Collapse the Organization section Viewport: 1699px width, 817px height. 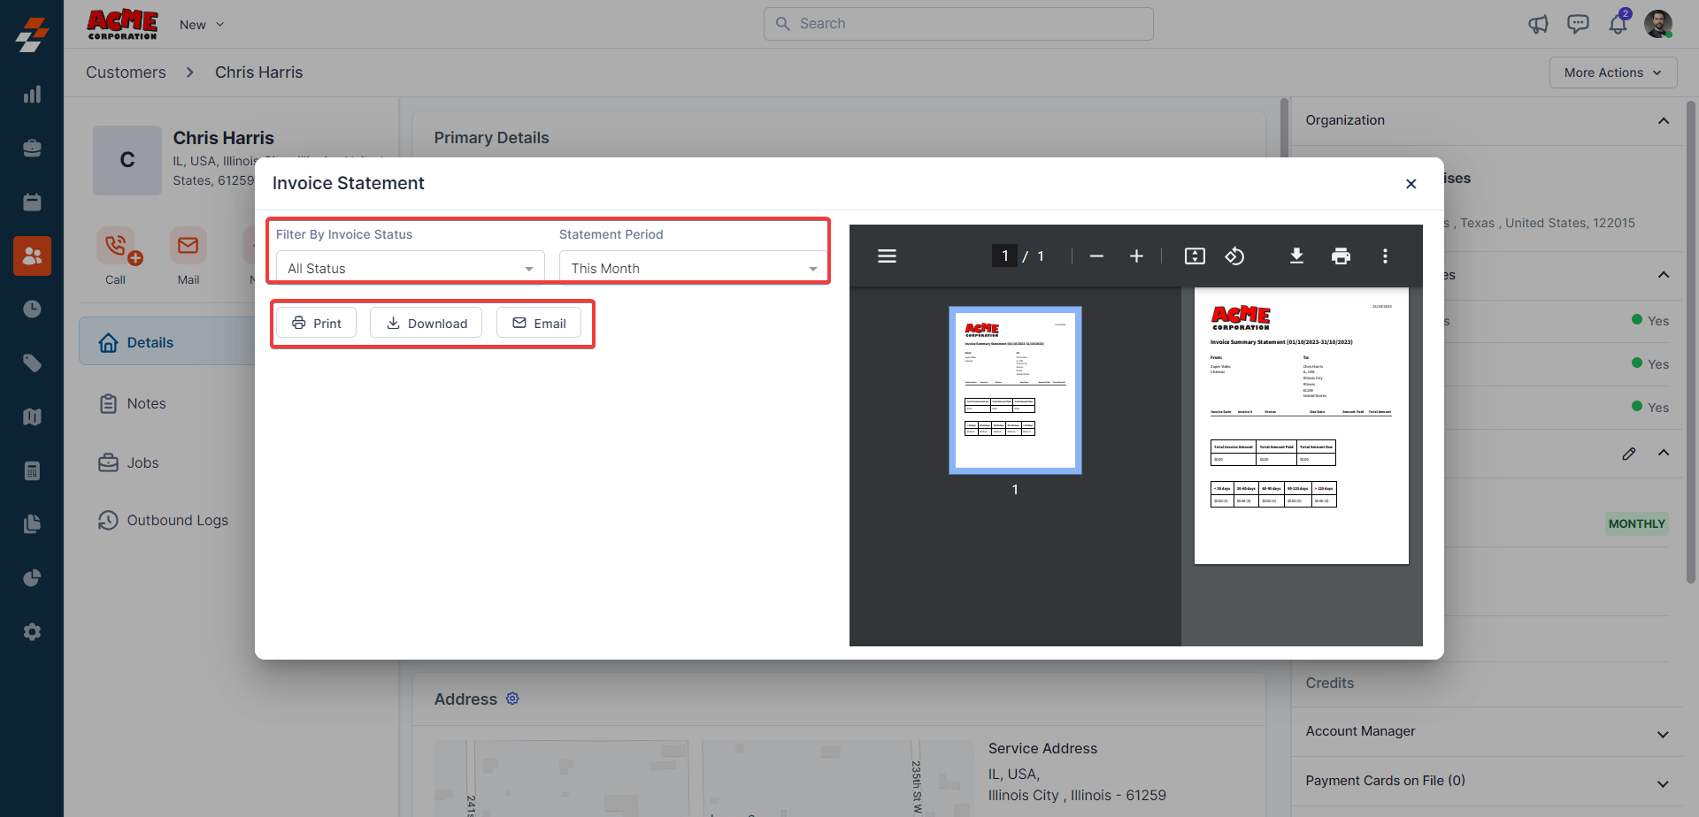point(1664,121)
